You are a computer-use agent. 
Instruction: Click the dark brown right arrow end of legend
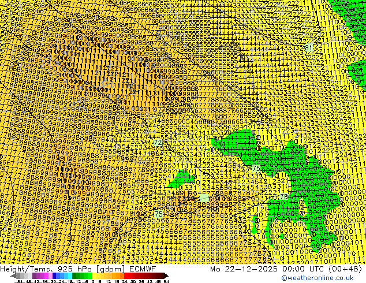tap(166, 276)
